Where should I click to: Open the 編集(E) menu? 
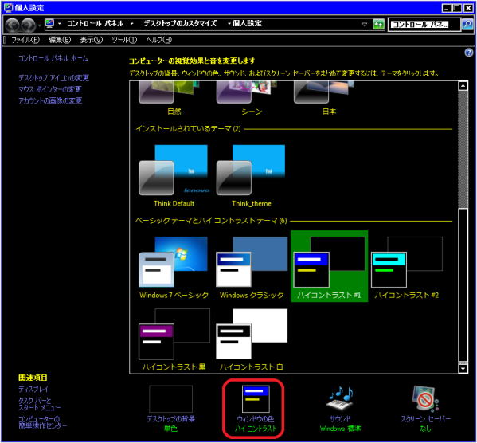(60, 40)
